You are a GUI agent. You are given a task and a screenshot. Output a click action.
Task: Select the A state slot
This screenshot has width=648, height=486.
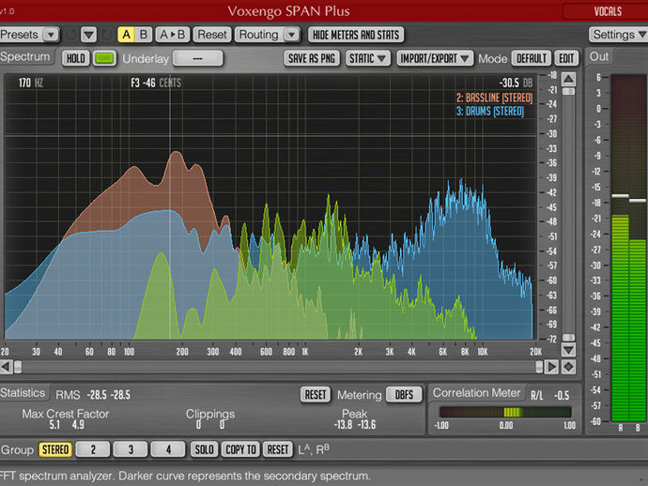click(127, 35)
